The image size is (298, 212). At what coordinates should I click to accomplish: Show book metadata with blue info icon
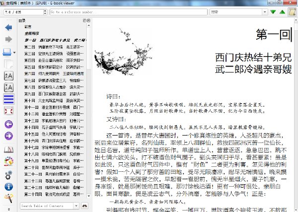8,187
